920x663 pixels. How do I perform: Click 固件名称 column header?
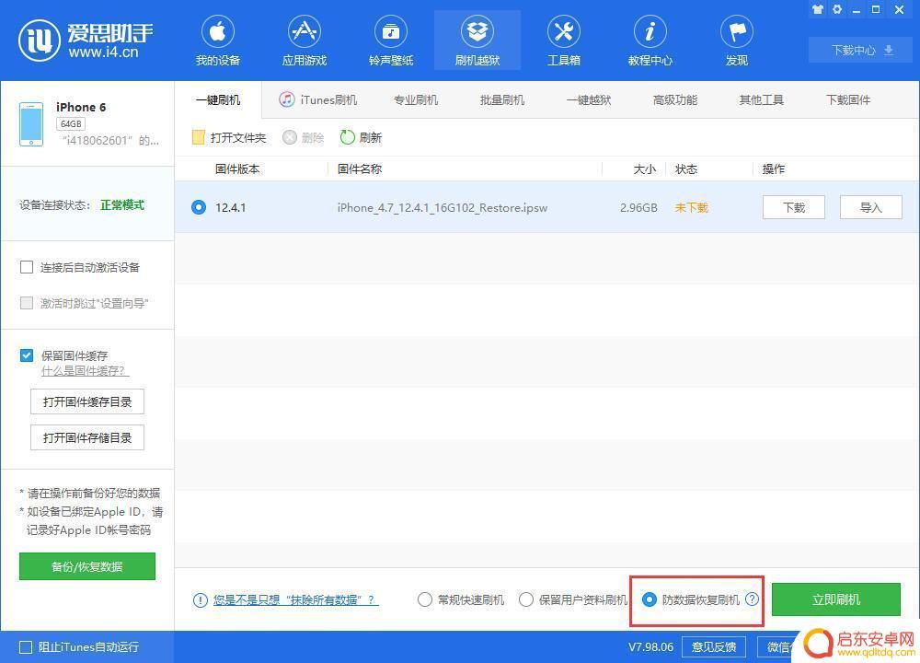pos(360,169)
